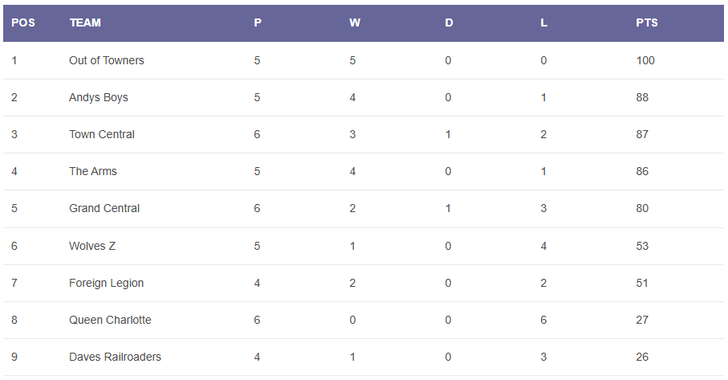This screenshot has width=728, height=380.
Task: Click the Wolves Z team name
Action: [x=92, y=246]
